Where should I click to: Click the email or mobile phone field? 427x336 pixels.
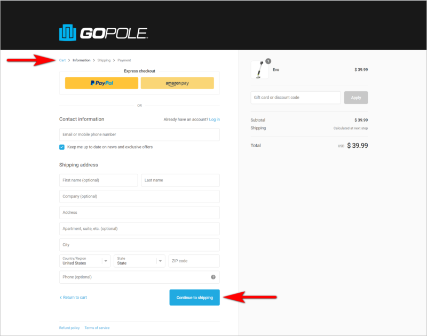point(139,134)
